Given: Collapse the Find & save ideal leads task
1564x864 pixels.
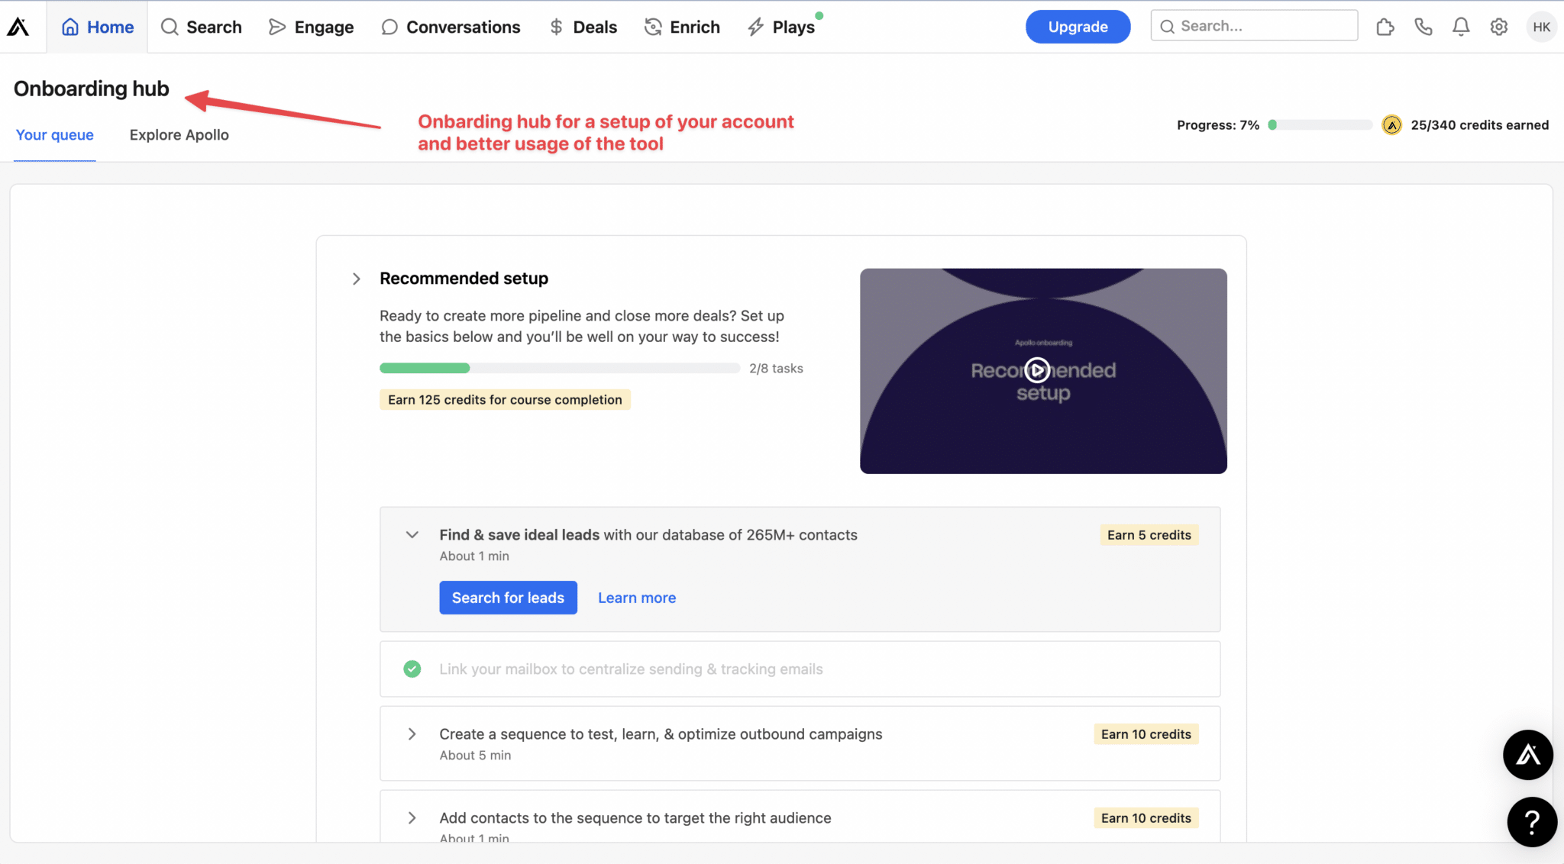Looking at the screenshot, I should coord(412,534).
